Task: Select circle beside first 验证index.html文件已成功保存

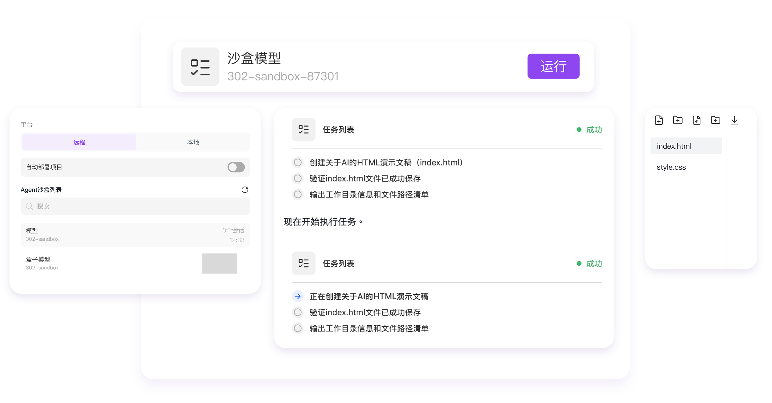Action: point(297,179)
